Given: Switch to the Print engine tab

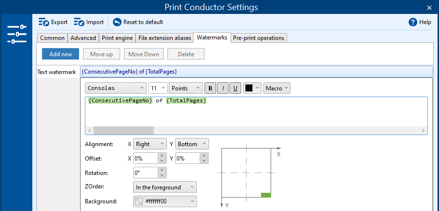Looking at the screenshot, I should [x=117, y=38].
